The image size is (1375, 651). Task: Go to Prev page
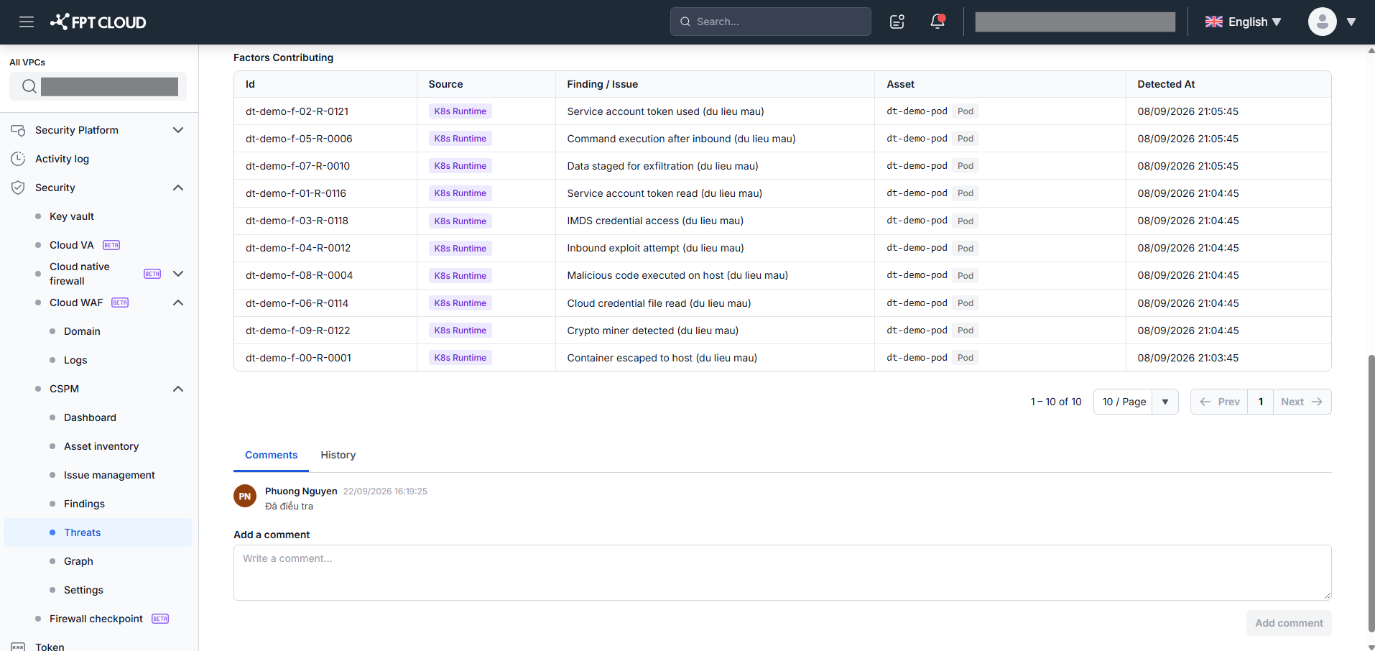(x=1219, y=402)
